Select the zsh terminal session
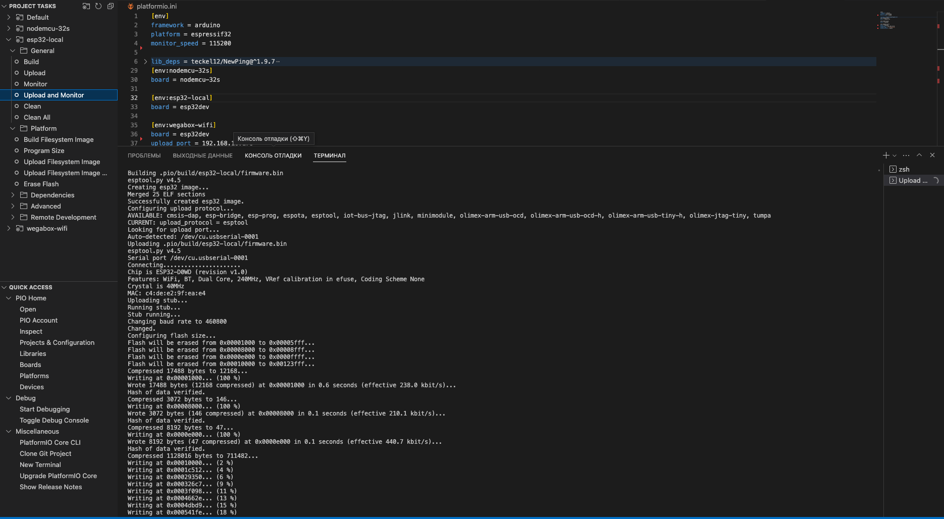944x519 pixels. (904, 170)
